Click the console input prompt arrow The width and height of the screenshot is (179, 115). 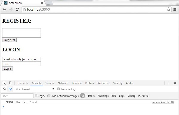(x=3, y=106)
